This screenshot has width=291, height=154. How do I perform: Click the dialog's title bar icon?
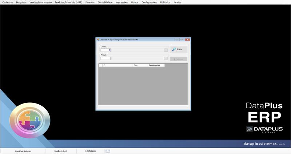[x=98, y=40]
